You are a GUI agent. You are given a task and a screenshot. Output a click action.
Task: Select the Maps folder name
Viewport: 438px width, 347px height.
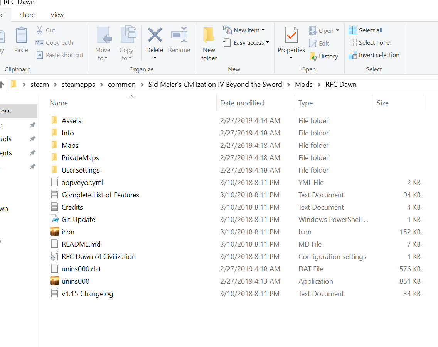(70, 146)
